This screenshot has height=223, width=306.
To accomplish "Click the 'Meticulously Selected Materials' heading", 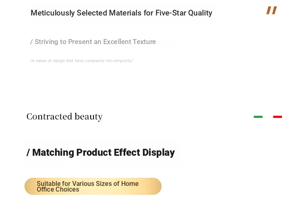I will (122, 13).
